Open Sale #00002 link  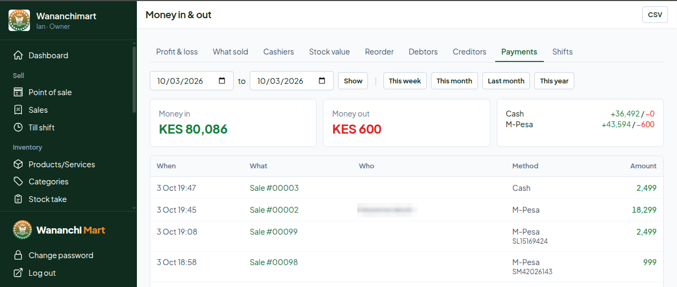(x=274, y=210)
